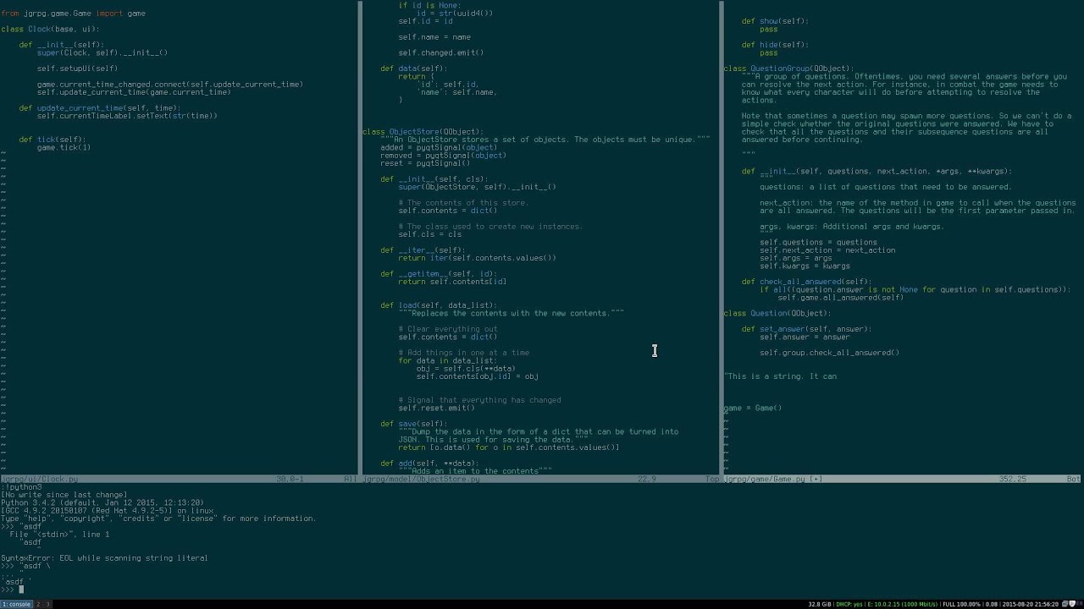Click '[No write since last change]' message

coord(64,495)
